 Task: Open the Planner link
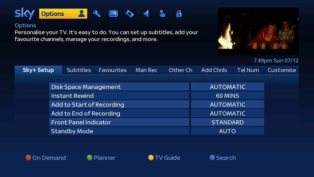tap(104, 158)
